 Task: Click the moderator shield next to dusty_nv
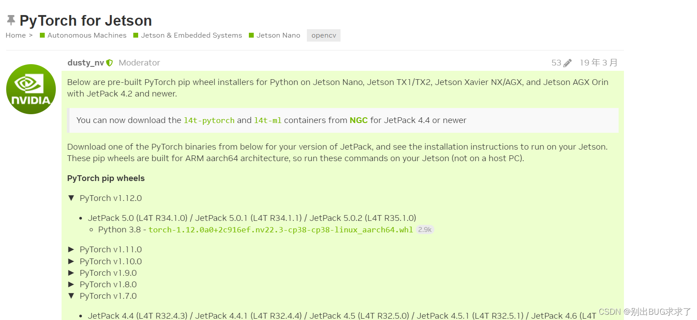[x=109, y=62]
